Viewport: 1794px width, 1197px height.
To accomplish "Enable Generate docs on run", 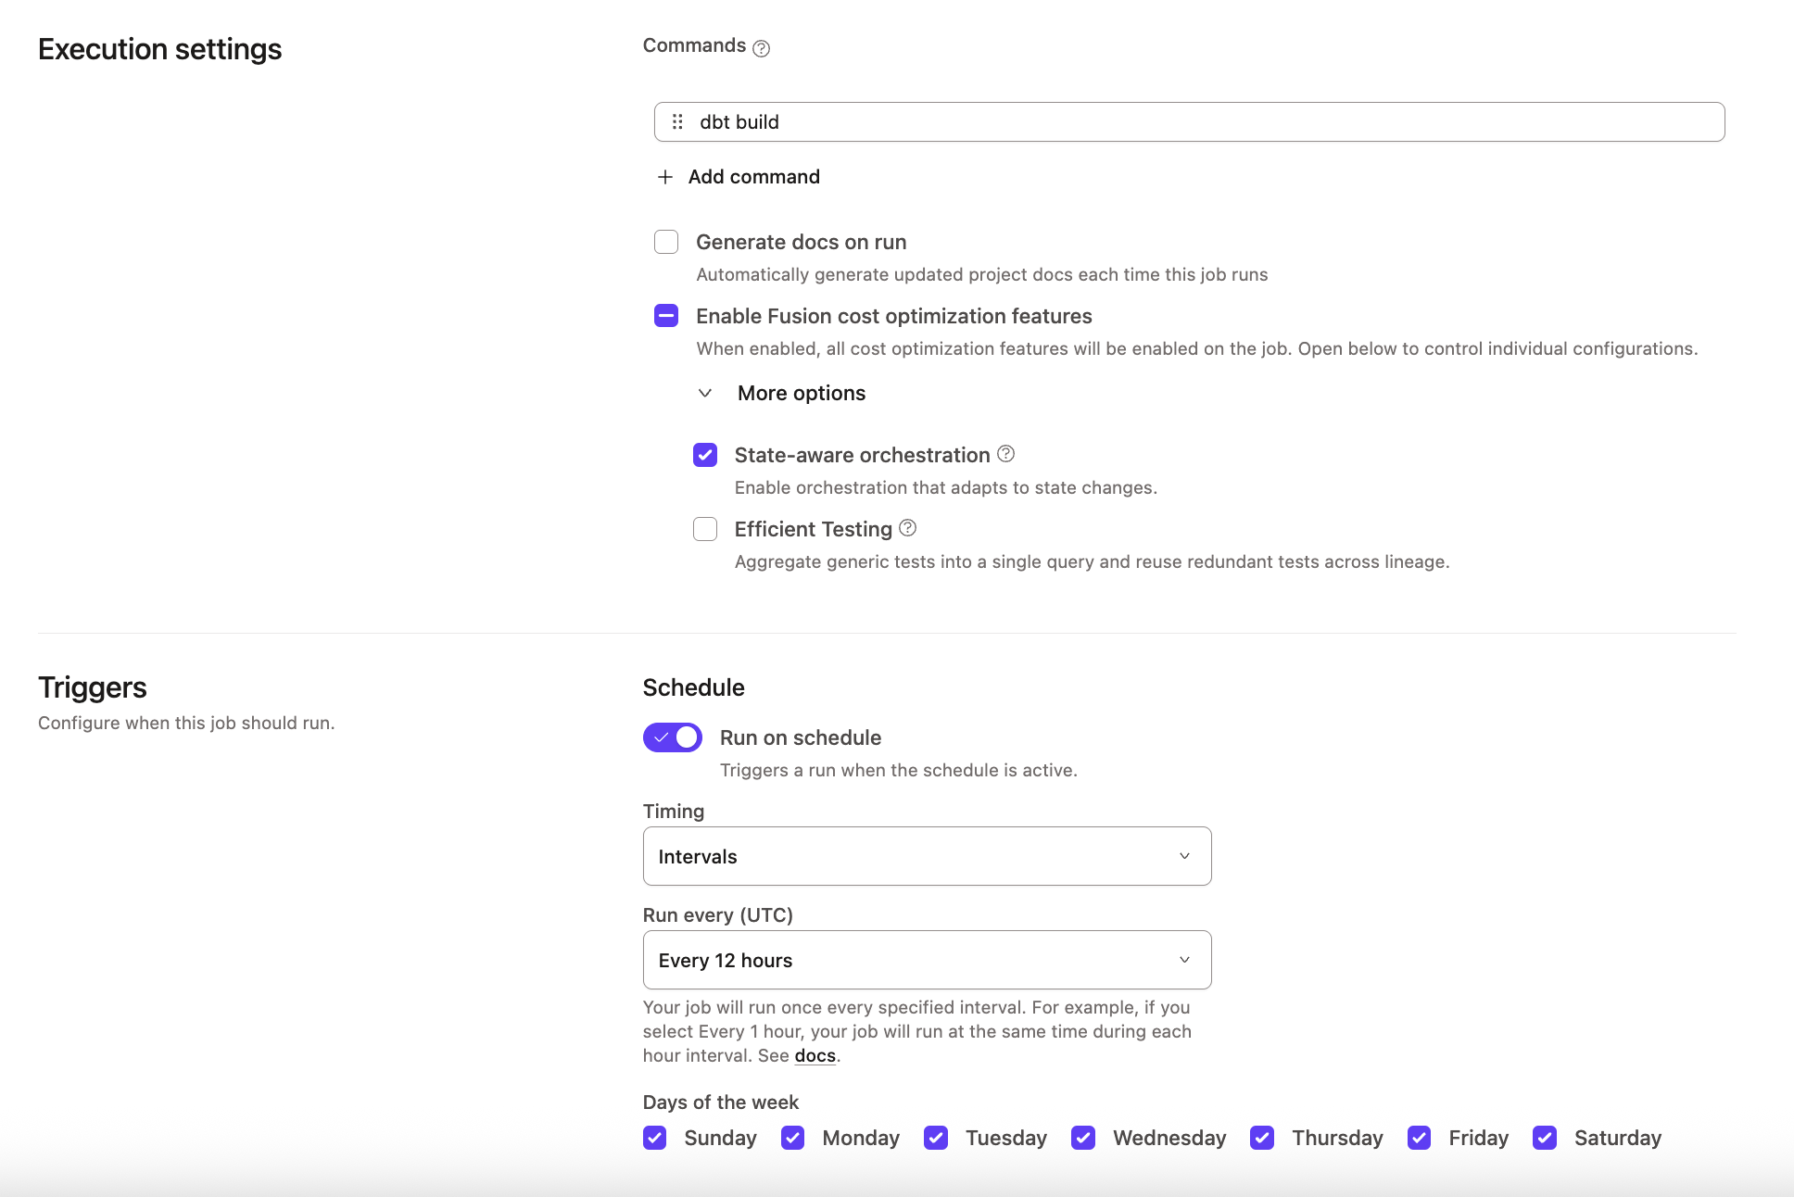I will pyautogui.click(x=666, y=242).
